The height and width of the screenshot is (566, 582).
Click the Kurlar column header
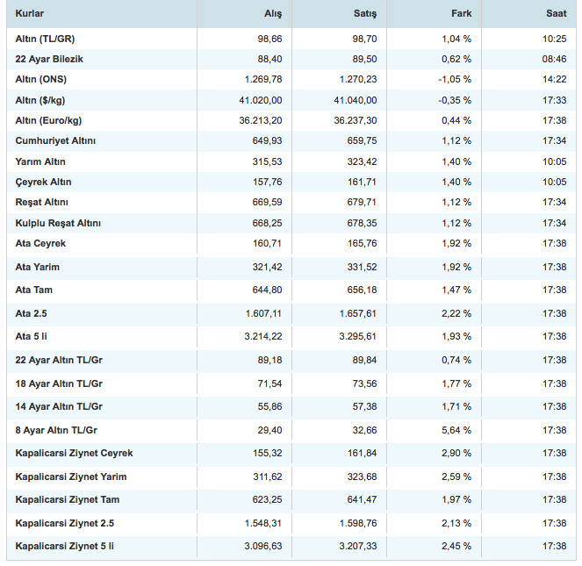click(30, 14)
